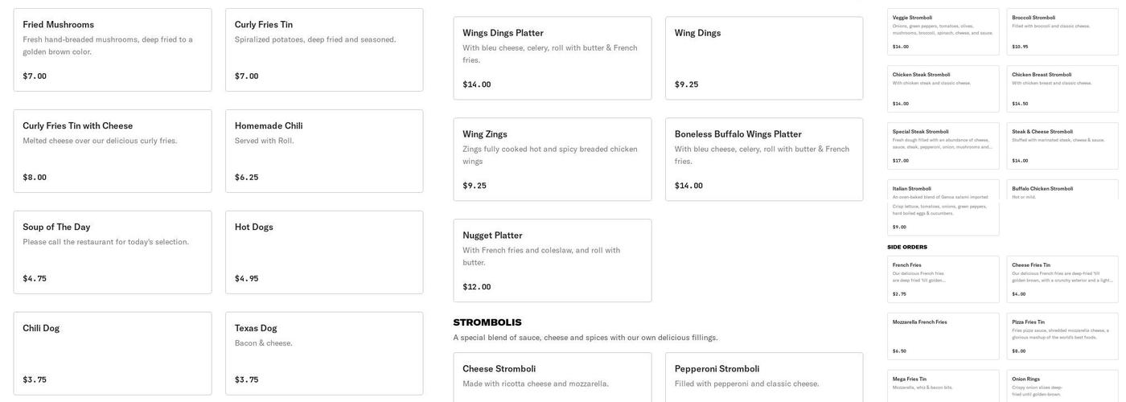The height and width of the screenshot is (402, 1126).
Task: Open the Curly Fries Tin item
Action: point(324,49)
